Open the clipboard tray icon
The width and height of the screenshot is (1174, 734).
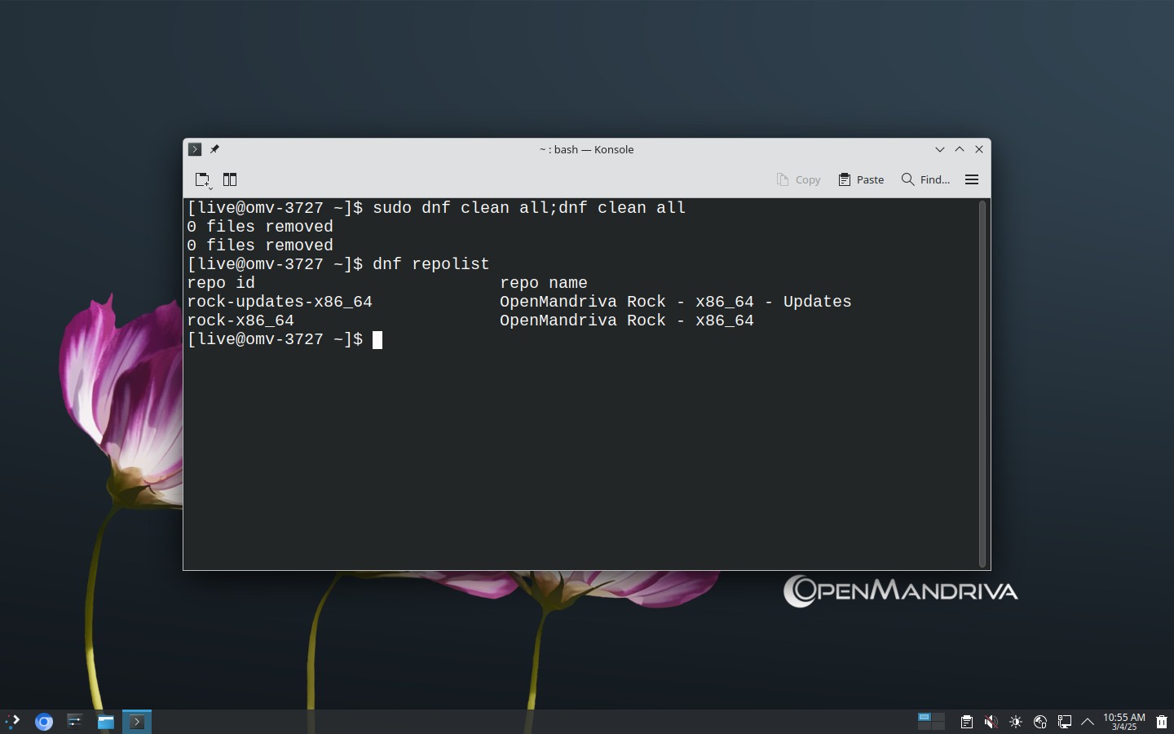pyautogui.click(x=966, y=722)
